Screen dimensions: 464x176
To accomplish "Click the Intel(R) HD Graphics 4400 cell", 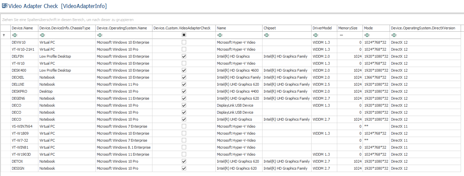I will click(239, 91).
